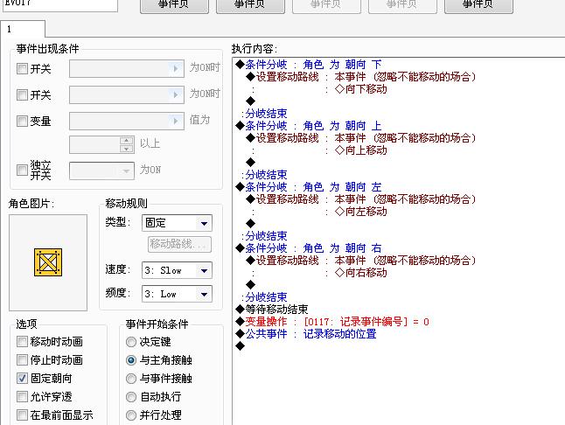Select the ◇向上移动 command line

[x=360, y=150]
